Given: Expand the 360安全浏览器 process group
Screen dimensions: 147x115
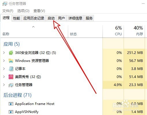Looking at the screenshot, I should pos(4,53).
